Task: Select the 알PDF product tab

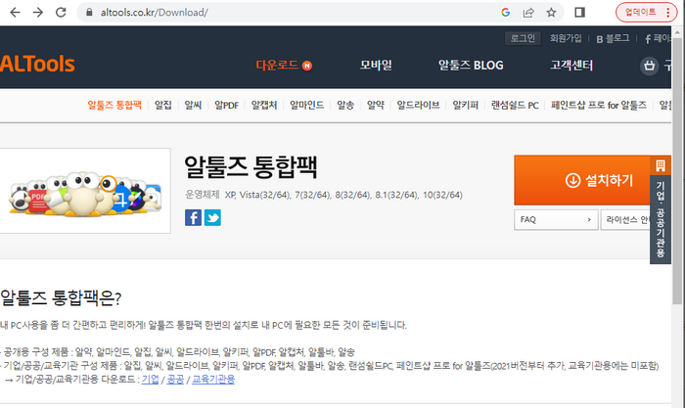Action: click(226, 105)
